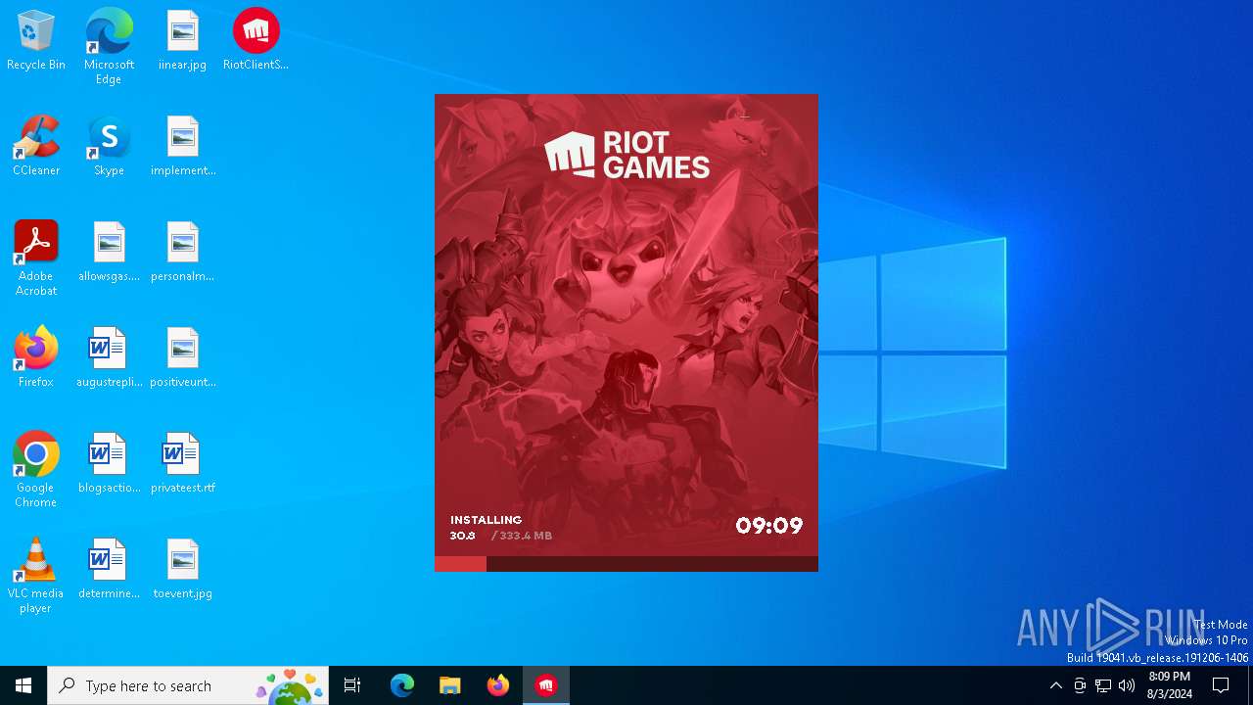The height and width of the screenshot is (705, 1253).
Task: Open the Recycle Bin desktop icon
Action: point(36,41)
